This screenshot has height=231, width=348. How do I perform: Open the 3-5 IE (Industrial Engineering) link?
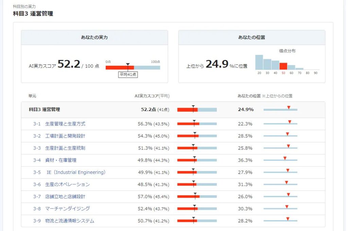tap(75, 172)
